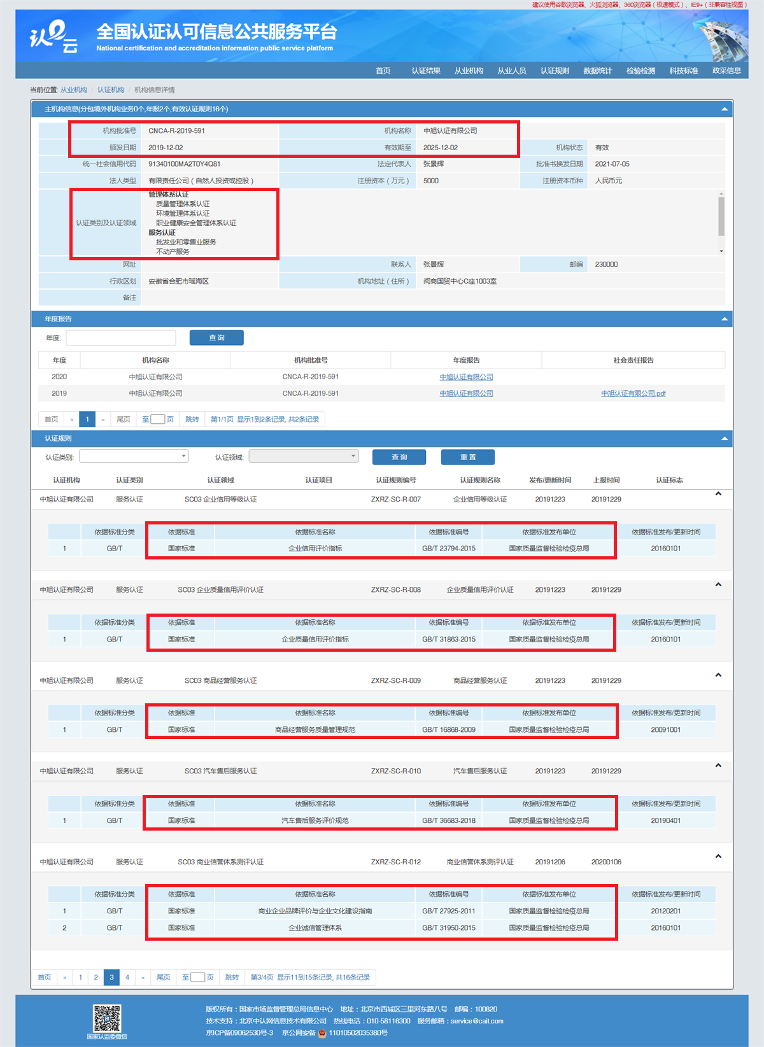Focus the 年度 text input field
The image size is (764, 1047).
(x=121, y=338)
